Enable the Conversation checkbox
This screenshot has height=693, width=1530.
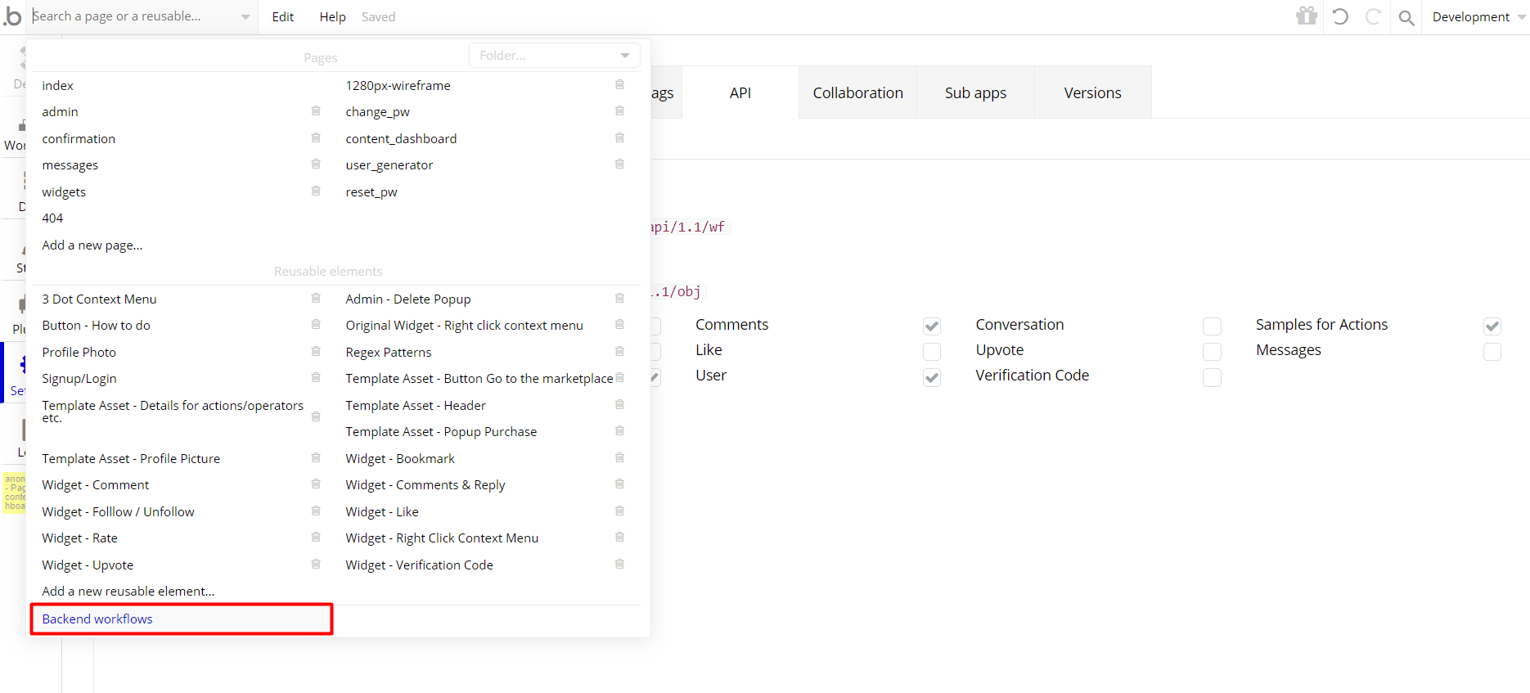tap(1212, 326)
